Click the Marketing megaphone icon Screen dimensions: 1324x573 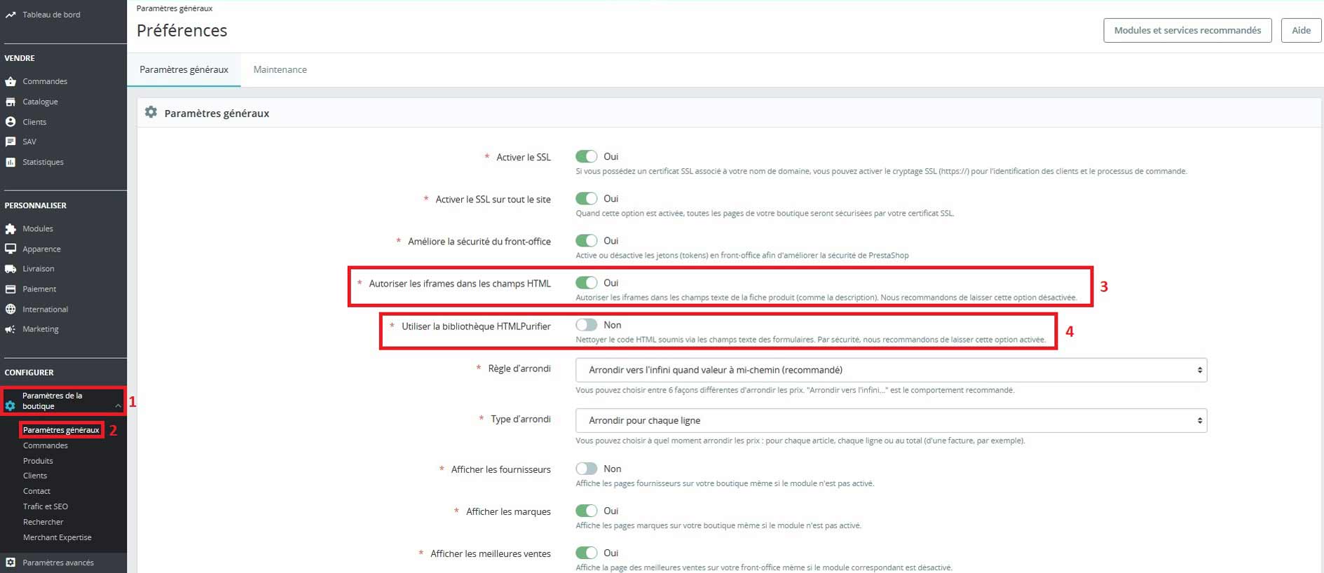11,329
